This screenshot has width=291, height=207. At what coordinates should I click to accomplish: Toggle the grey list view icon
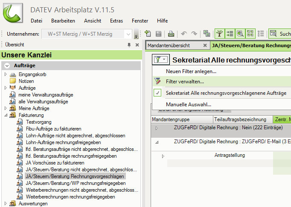(261, 34)
